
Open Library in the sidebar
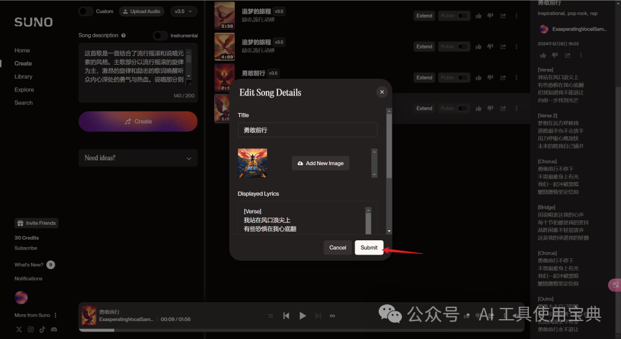click(24, 76)
